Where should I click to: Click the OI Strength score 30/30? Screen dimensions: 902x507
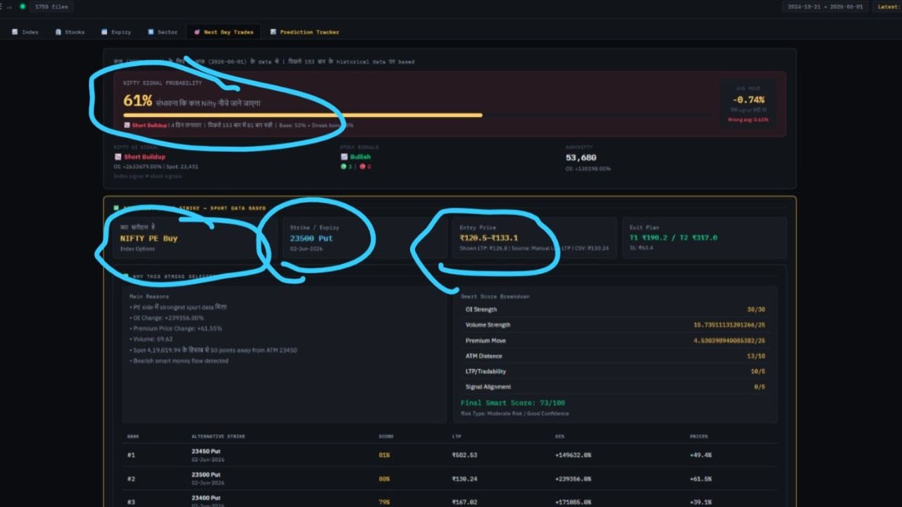pyautogui.click(x=756, y=310)
